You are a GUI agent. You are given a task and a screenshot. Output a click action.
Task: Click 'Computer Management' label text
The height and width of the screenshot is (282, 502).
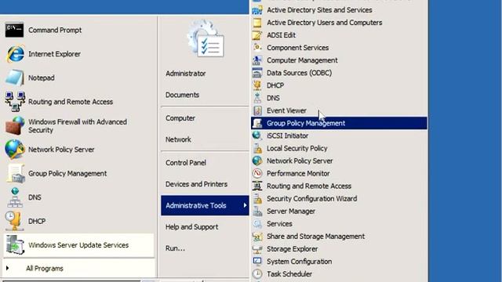[x=302, y=60]
